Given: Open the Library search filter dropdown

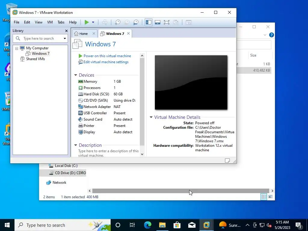Looking at the screenshot, I should tap(65, 38).
